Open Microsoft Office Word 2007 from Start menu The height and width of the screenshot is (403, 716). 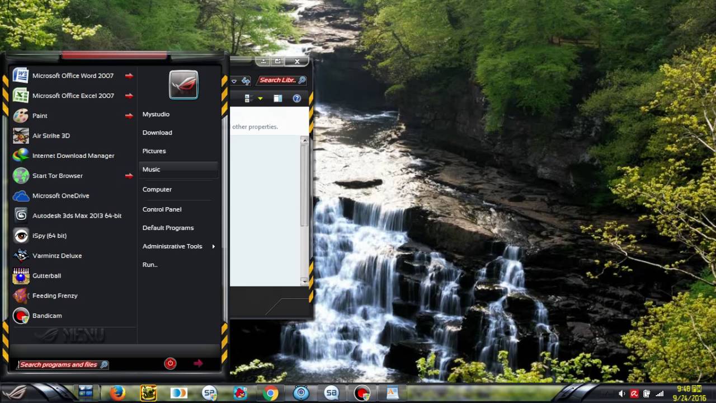73,76
